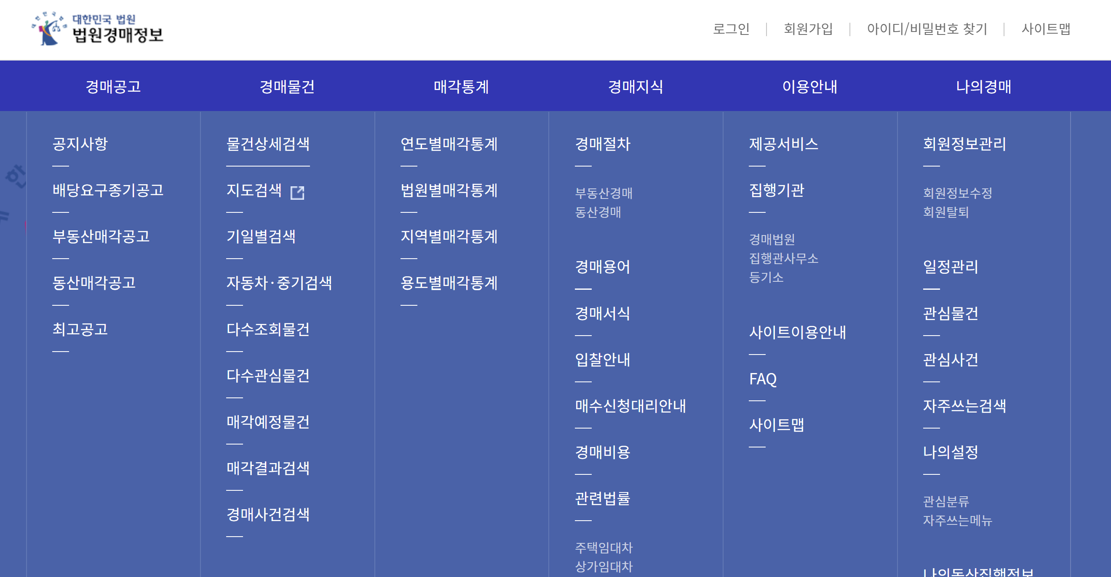The height and width of the screenshot is (577, 1111).
Task: Open 부동산경매 under 경매절차
Action: pyautogui.click(x=604, y=193)
